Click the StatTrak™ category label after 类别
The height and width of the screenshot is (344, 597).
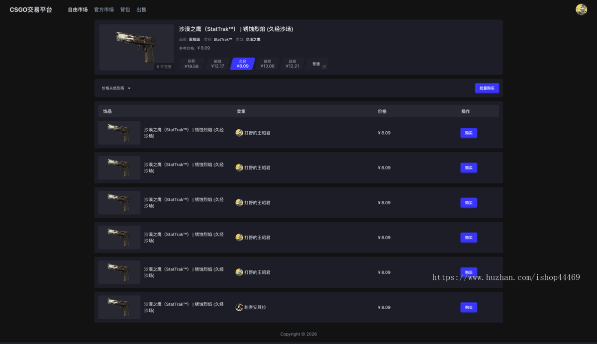[223, 39]
